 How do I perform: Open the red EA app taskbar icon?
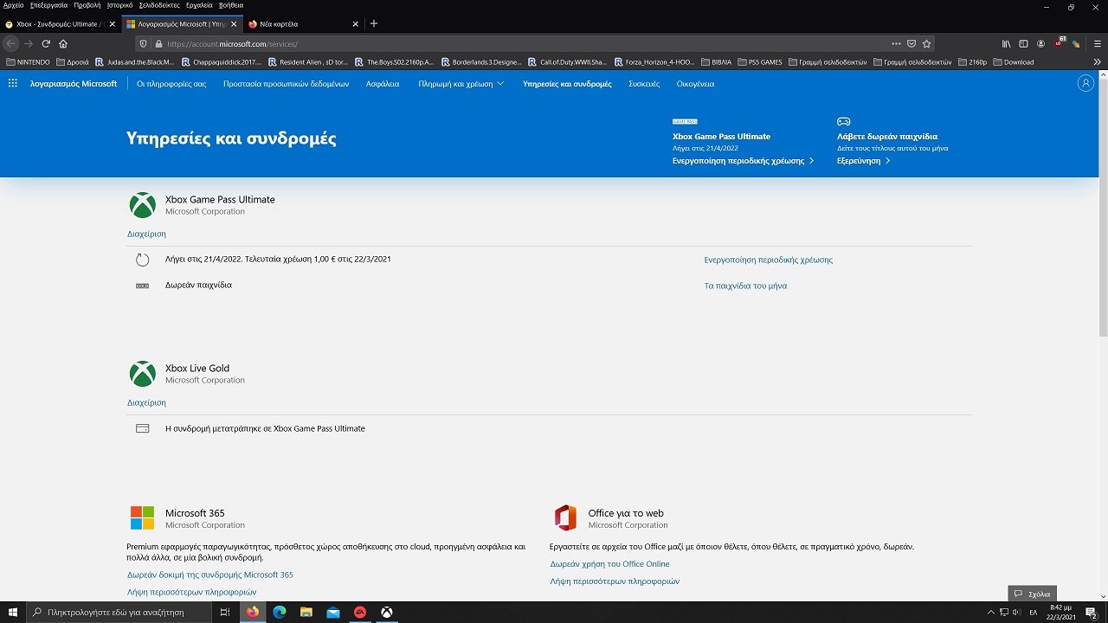[360, 612]
